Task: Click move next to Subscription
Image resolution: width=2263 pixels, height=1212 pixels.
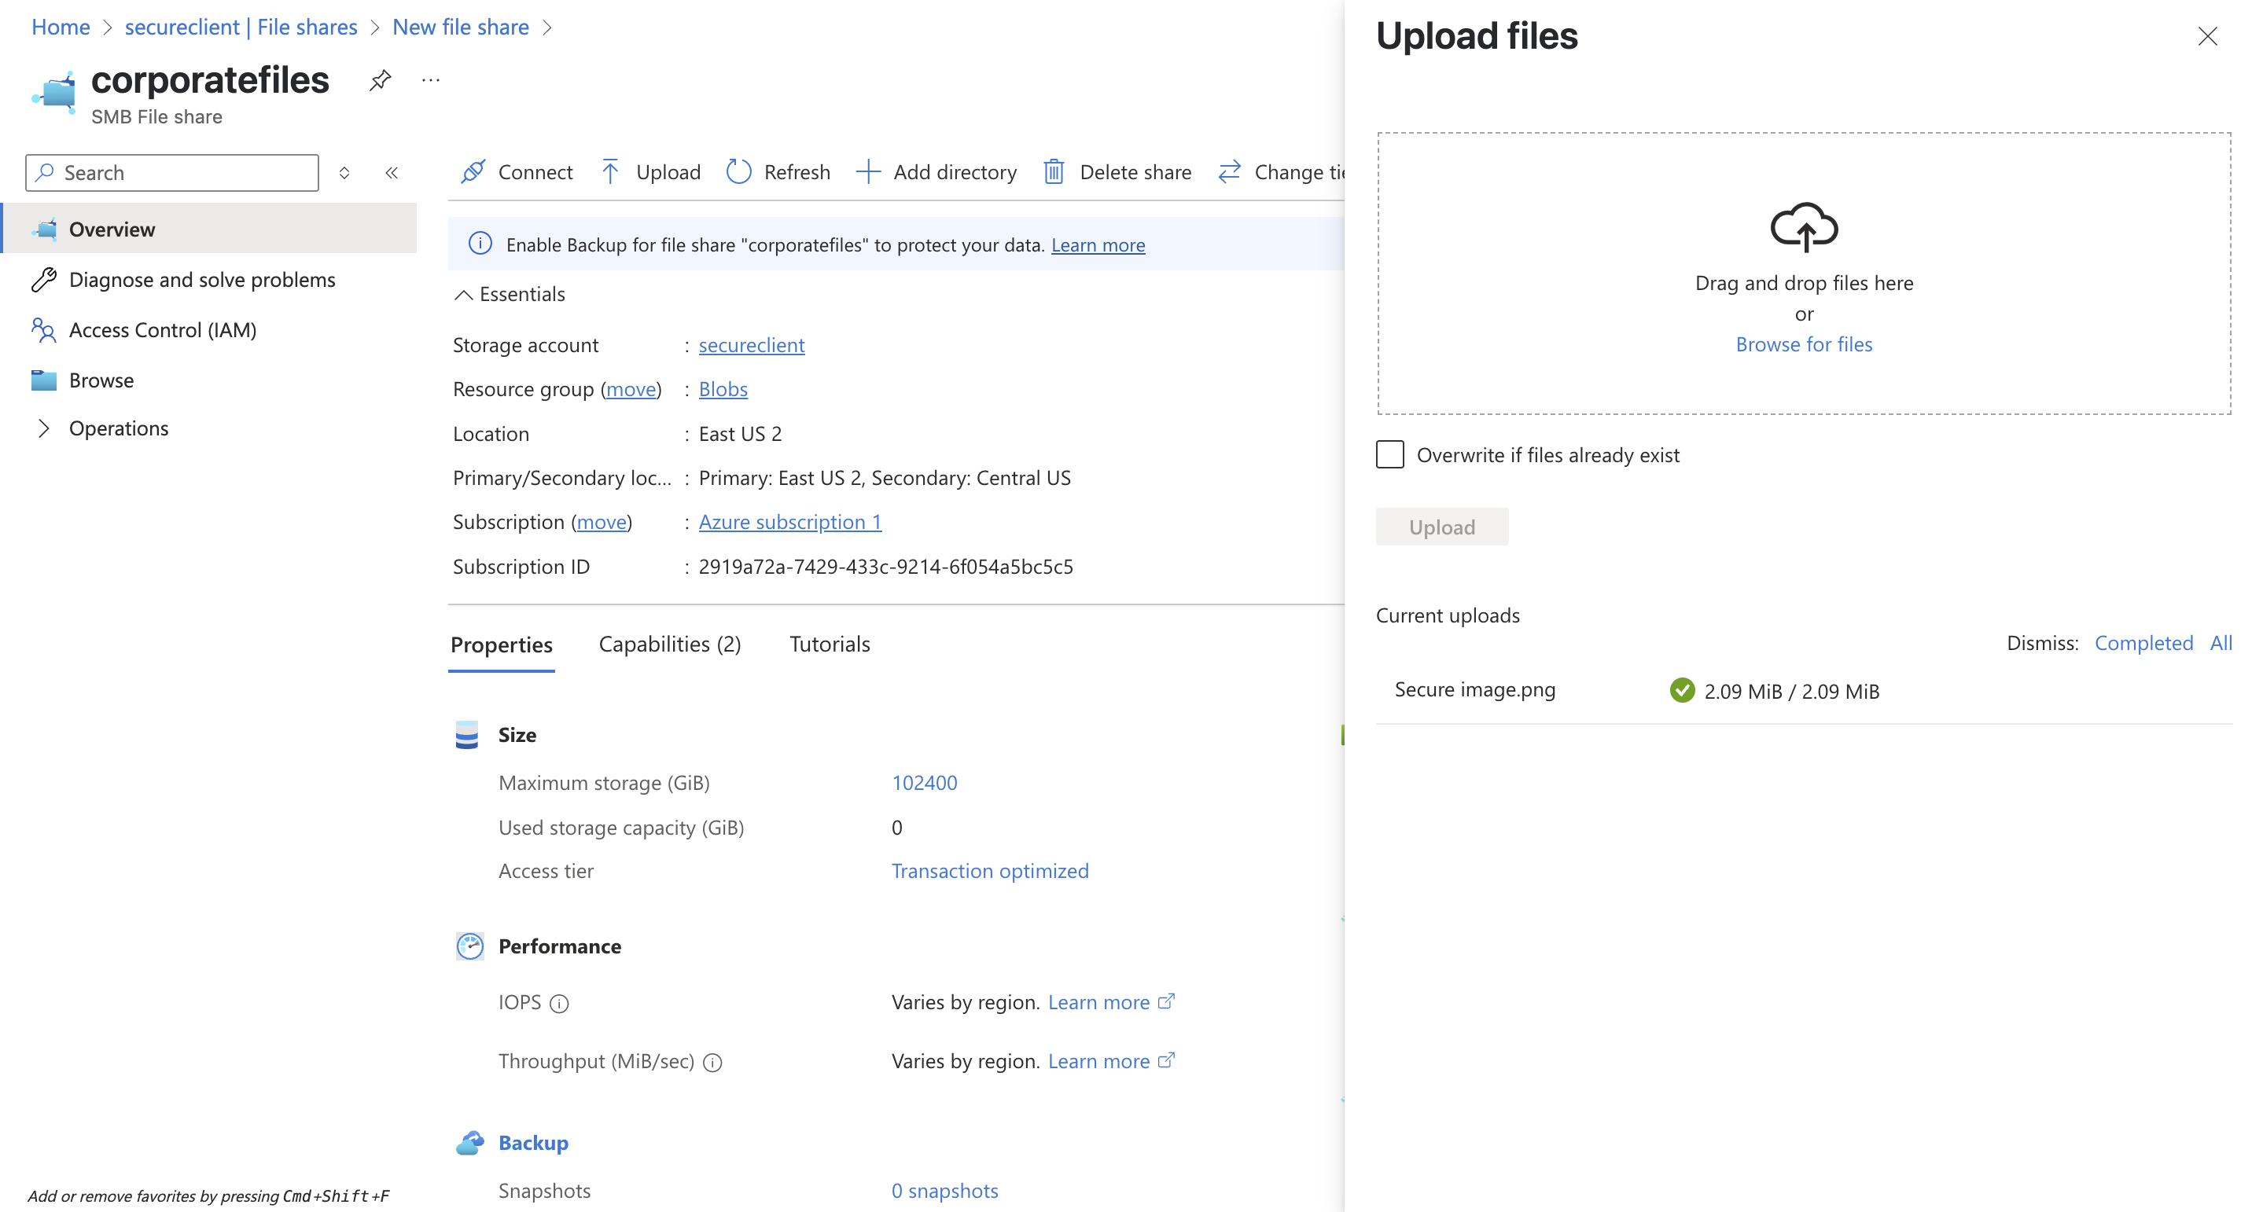Action: [601, 522]
